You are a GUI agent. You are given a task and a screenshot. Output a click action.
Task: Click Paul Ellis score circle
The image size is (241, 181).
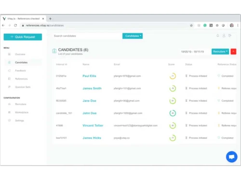point(173,76)
